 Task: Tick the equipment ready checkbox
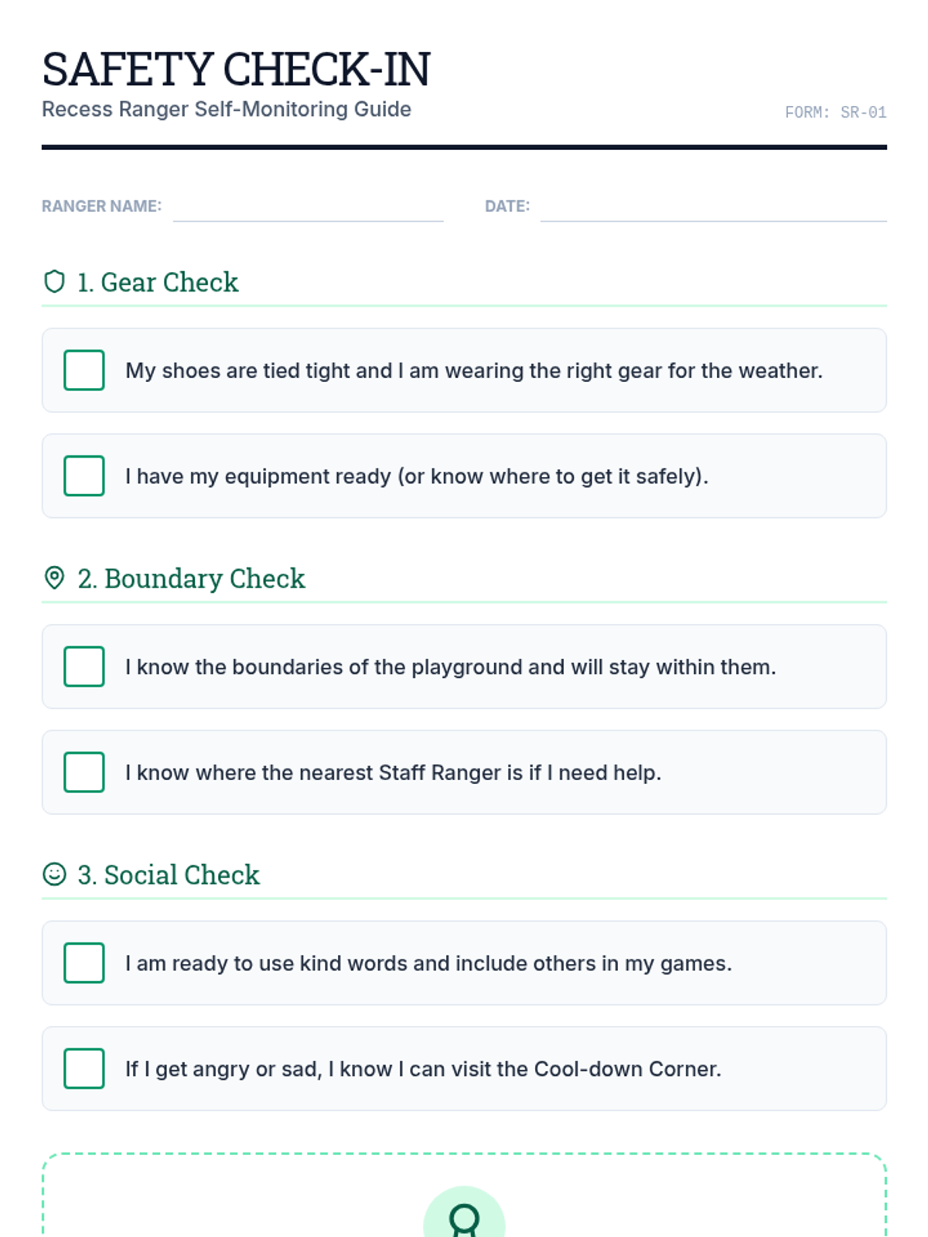[x=84, y=475]
